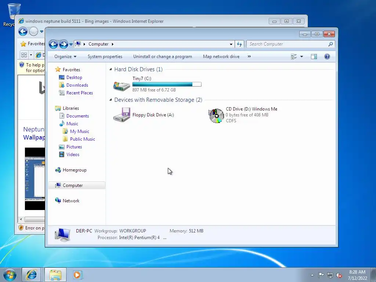Collapse Devices with Removable Storage group
This screenshot has width=376, height=282.
point(111,100)
